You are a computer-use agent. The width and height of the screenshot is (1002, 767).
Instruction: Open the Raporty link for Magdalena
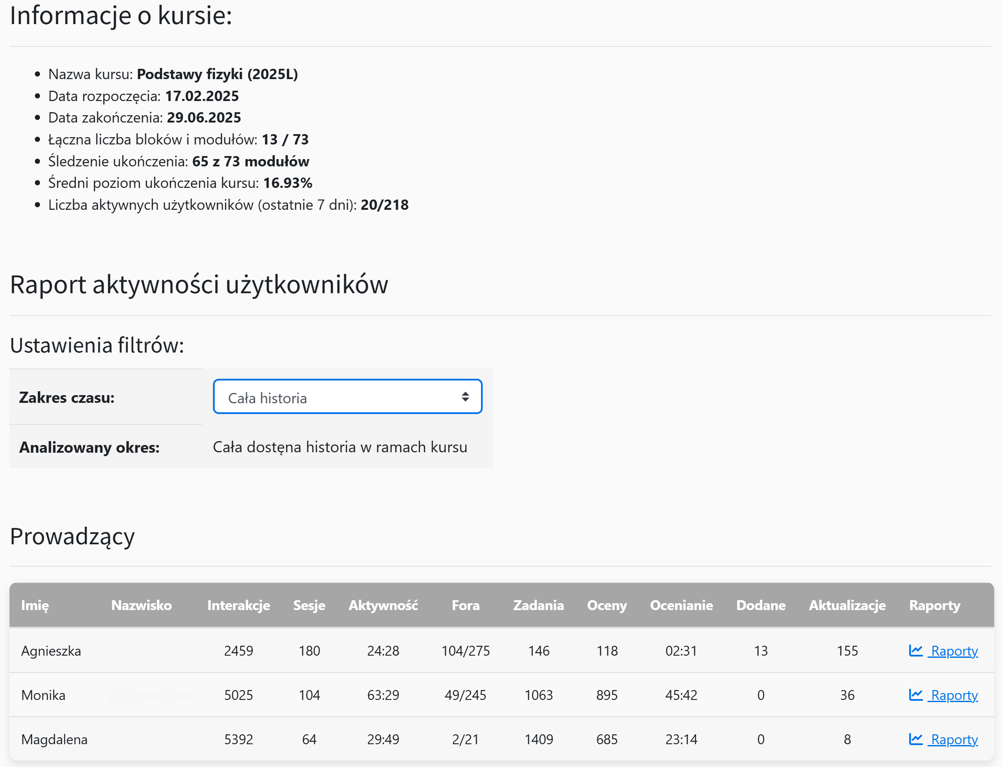coord(954,739)
